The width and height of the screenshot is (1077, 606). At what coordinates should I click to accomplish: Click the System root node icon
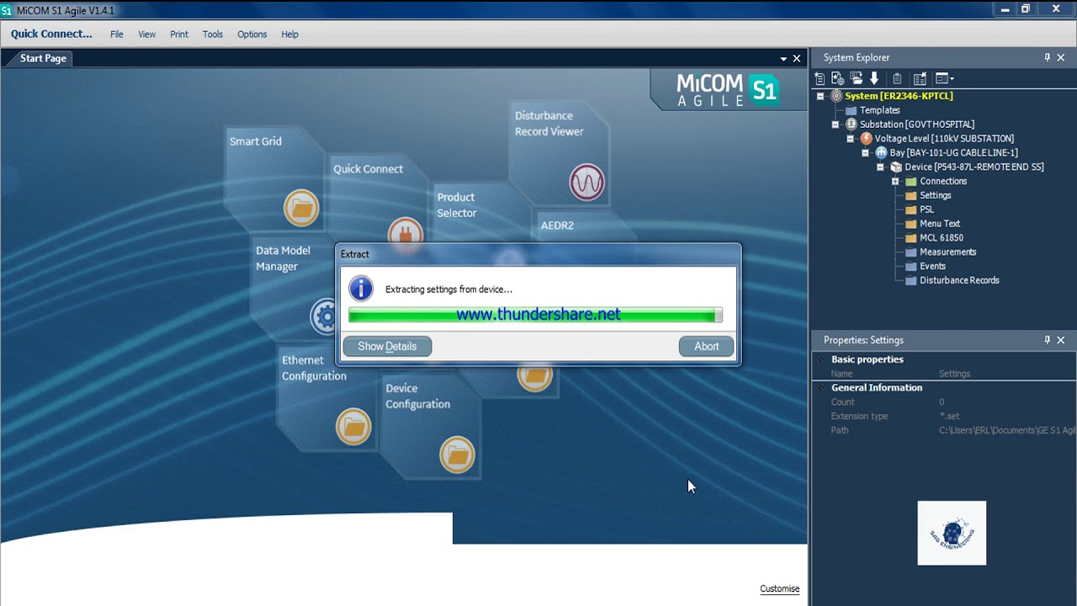point(836,96)
